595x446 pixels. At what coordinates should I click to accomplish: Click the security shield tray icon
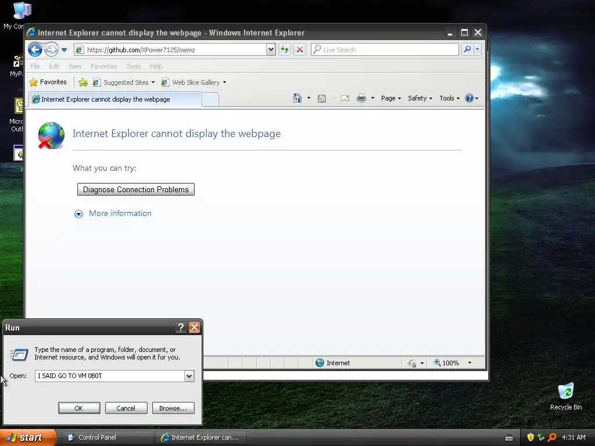click(x=531, y=437)
